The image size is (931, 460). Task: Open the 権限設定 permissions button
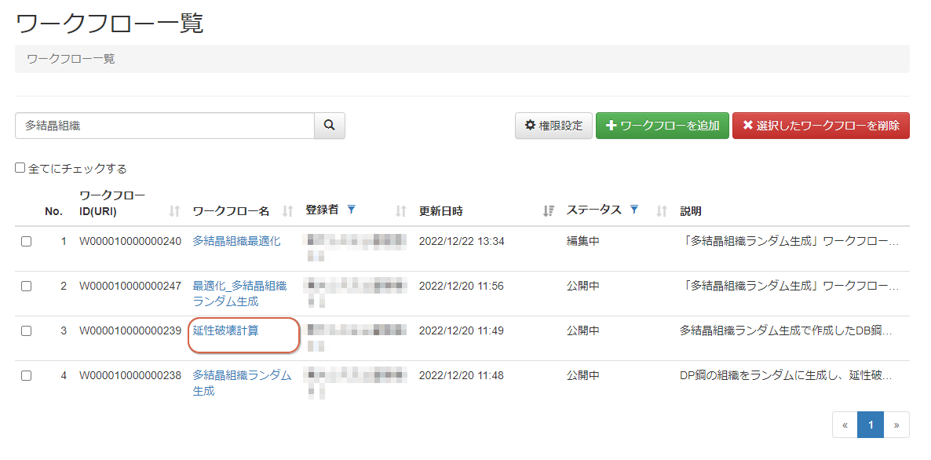pos(553,126)
